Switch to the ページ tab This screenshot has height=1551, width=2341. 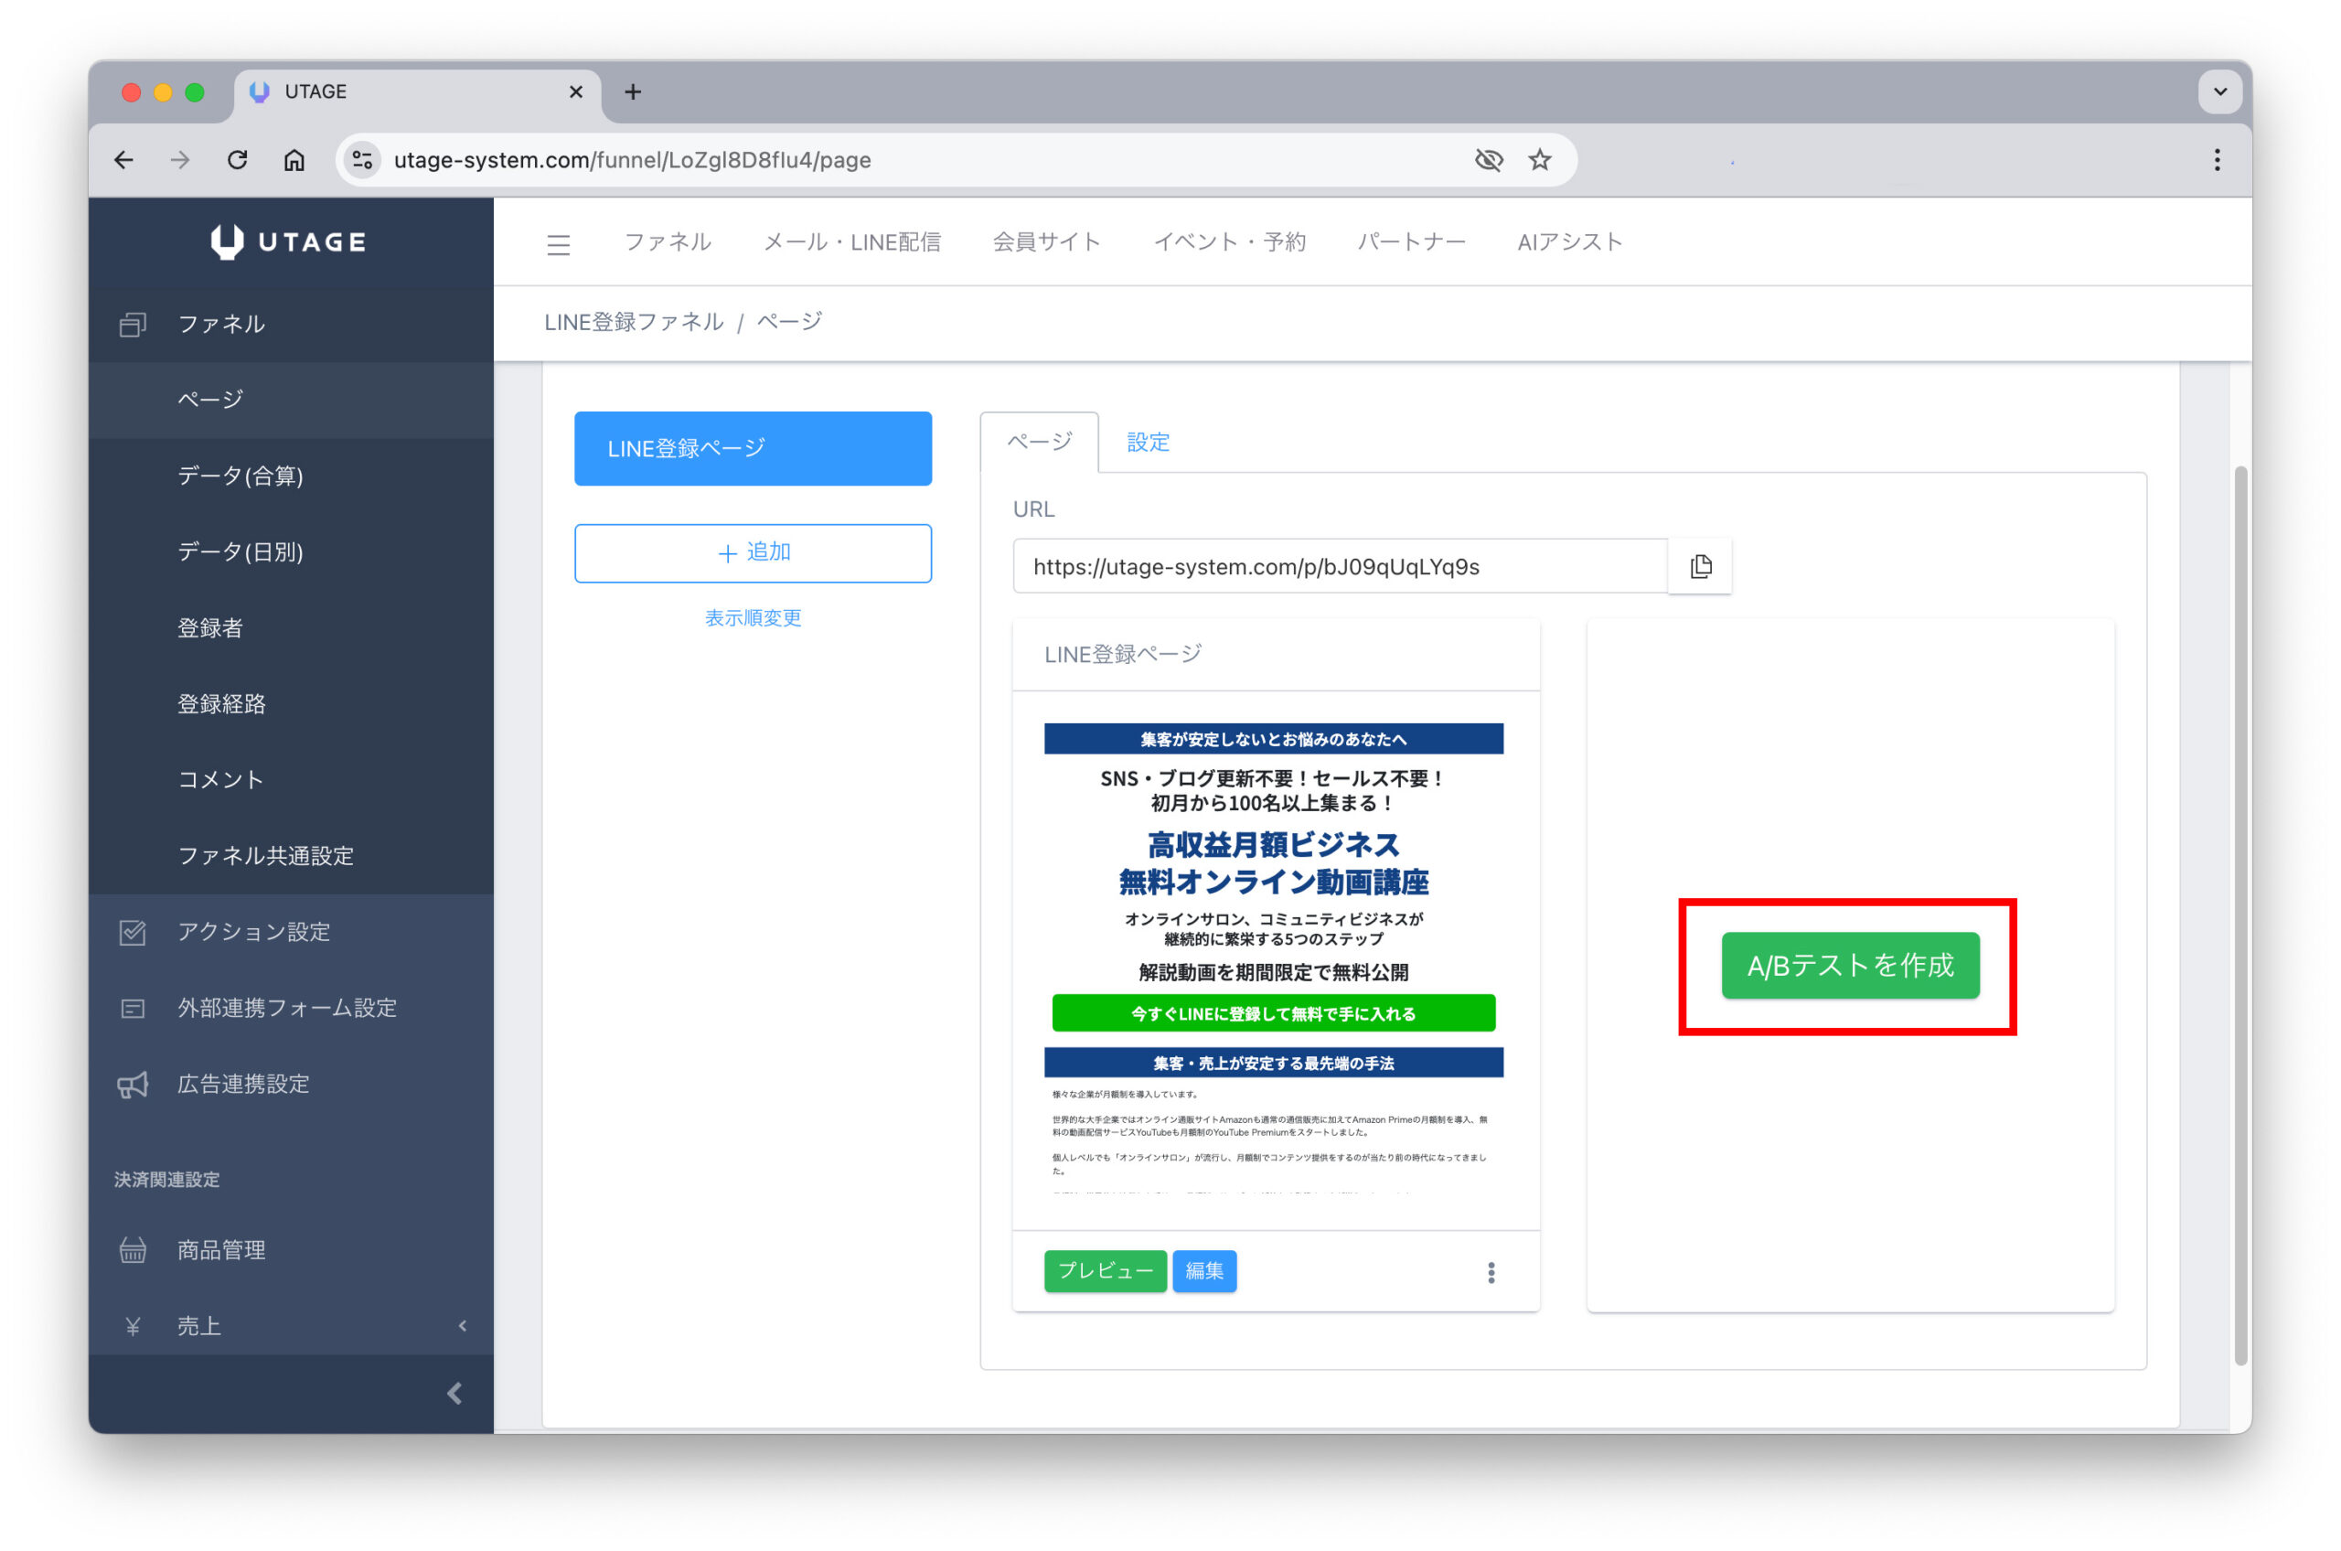[1039, 442]
